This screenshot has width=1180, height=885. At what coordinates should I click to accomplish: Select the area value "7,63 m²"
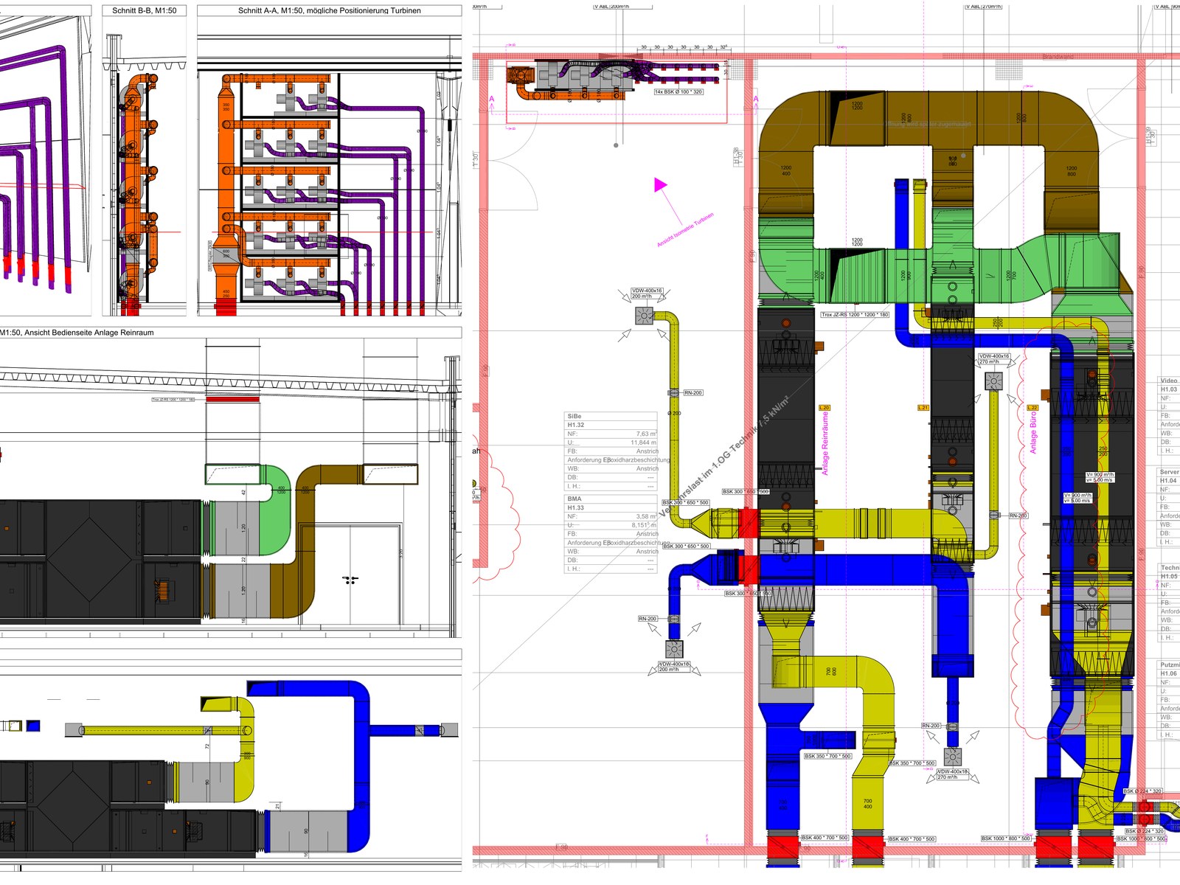tap(646, 434)
